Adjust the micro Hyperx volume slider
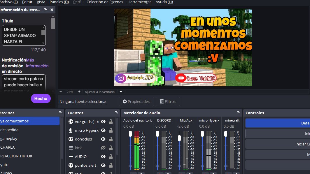Screen dimensions: 310x174 [x=202, y=134]
